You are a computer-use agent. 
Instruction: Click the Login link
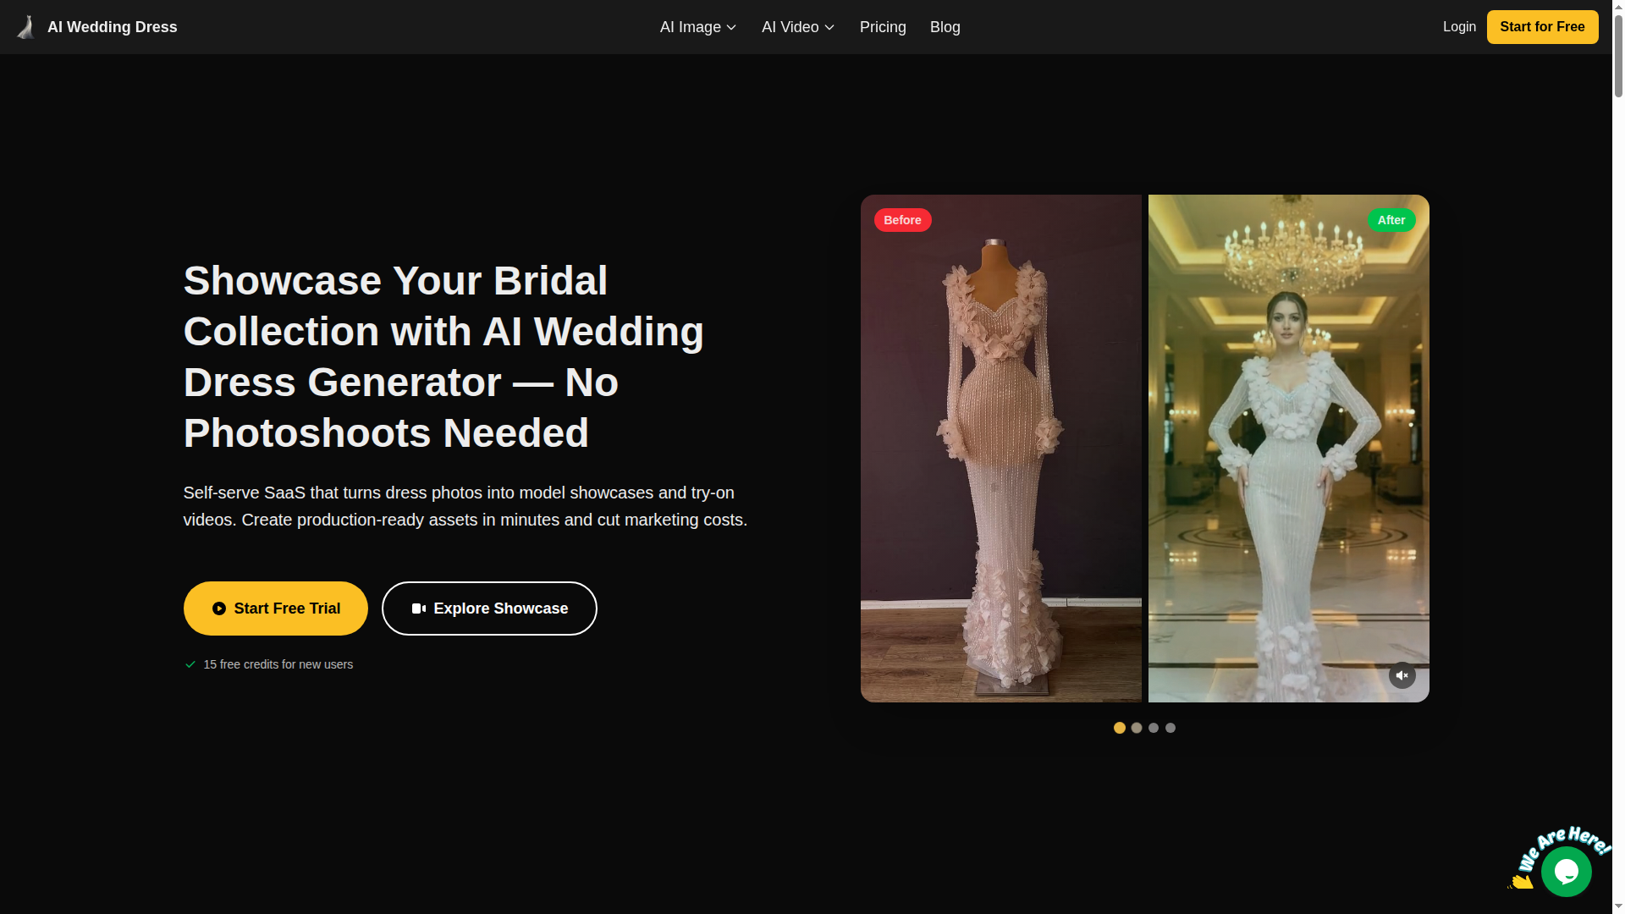pyautogui.click(x=1459, y=26)
